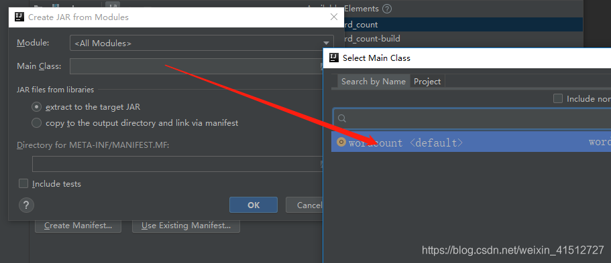Viewport: 611px width, 263px height.
Task: Click the wordcount class icon in the list
Action: [341, 143]
